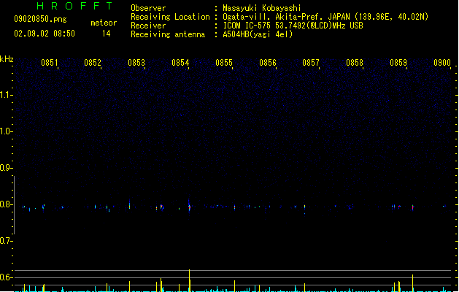Click the HROFFT title text
The height and width of the screenshot is (292, 459).
pyautogui.click(x=75, y=6)
